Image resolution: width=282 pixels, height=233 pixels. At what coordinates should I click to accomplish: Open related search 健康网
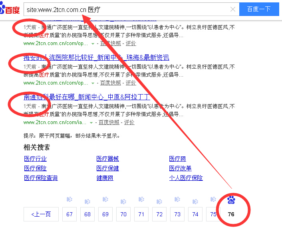105,178
